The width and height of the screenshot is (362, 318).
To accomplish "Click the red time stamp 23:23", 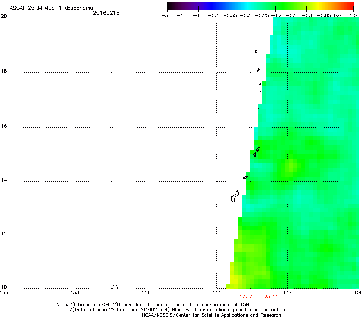I will 246,297.
